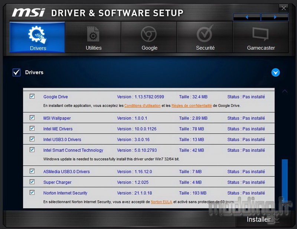Select the Google Drive item name

pos(55,97)
